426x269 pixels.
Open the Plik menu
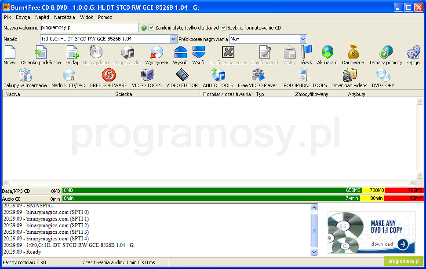pos(7,17)
